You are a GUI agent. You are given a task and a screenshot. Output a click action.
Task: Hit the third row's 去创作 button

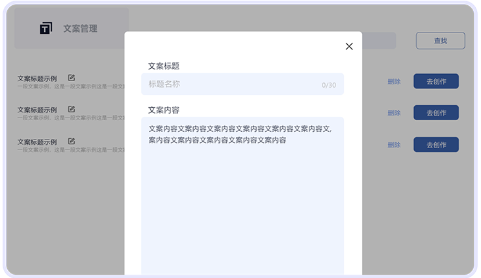click(435, 144)
